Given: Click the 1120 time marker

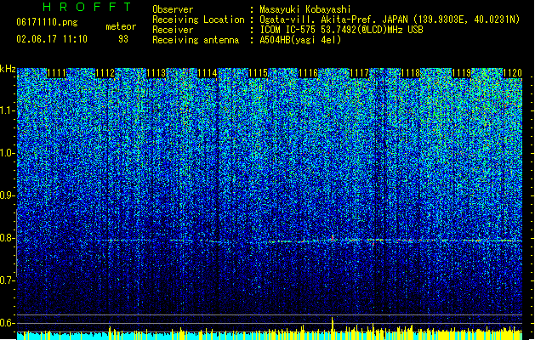Looking at the screenshot, I should tap(512, 73).
